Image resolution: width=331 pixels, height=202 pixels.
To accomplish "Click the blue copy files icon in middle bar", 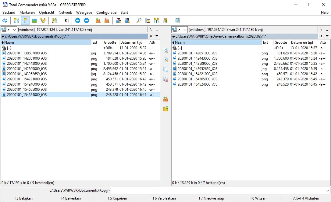I will (166, 70).
